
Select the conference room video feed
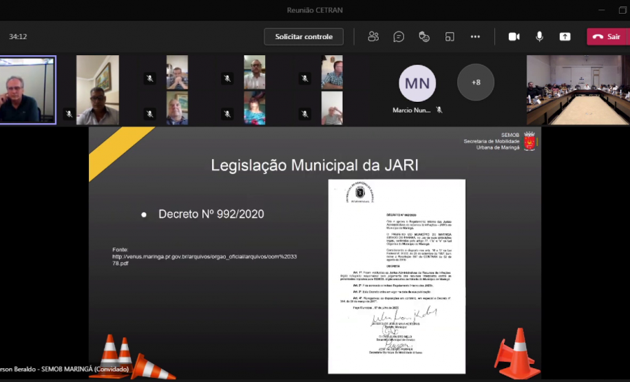(578, 89)
